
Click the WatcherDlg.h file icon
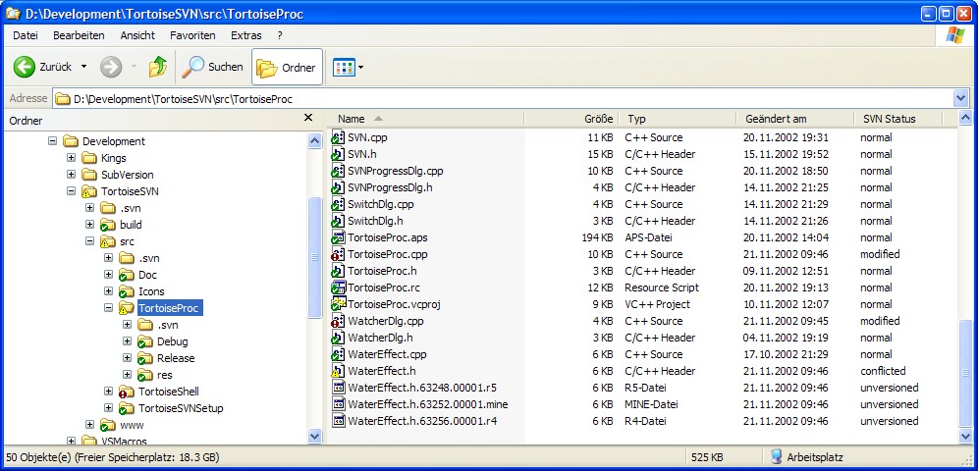[338, 338]
